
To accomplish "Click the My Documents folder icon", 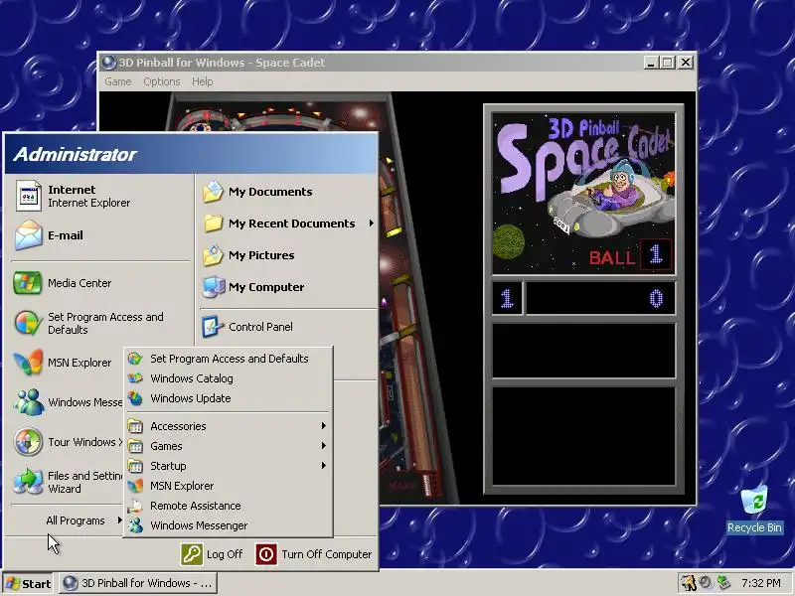I will point(213,192).
